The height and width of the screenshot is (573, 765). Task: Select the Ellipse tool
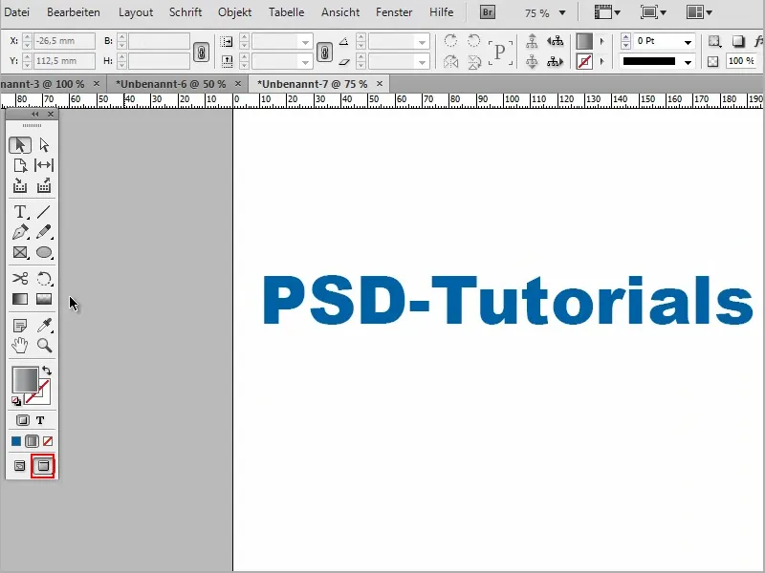click(44, 252)
